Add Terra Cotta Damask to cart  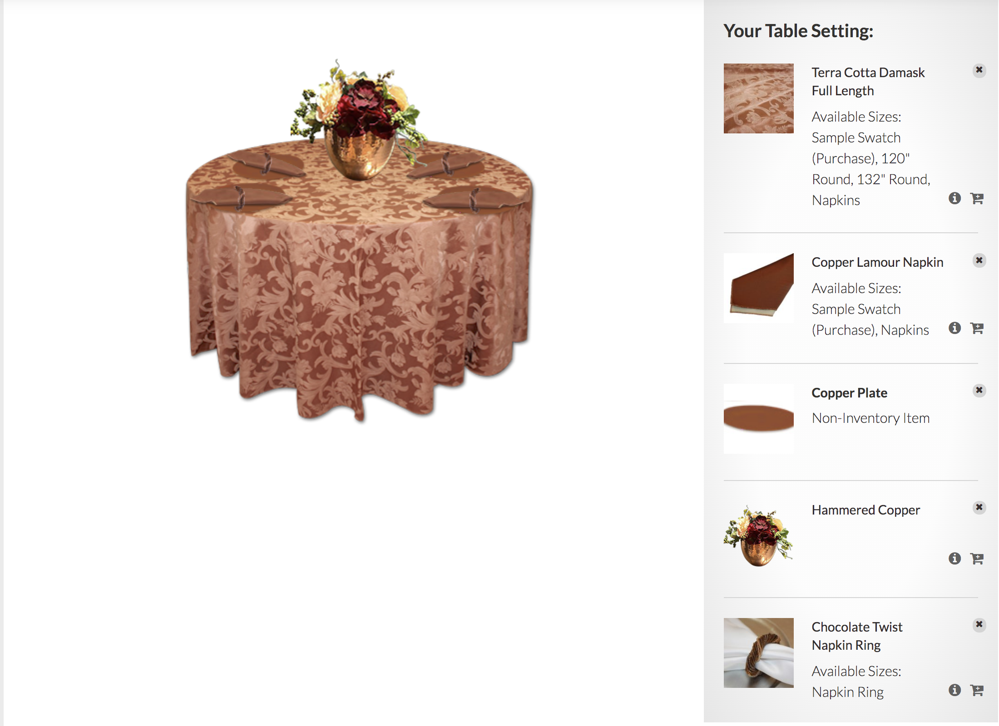pos(977,198)
